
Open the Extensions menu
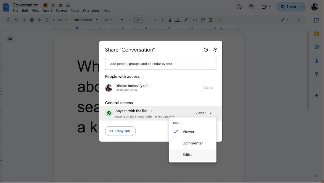point(91,11)
